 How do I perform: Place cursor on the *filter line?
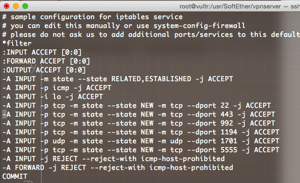click(17, 43)
